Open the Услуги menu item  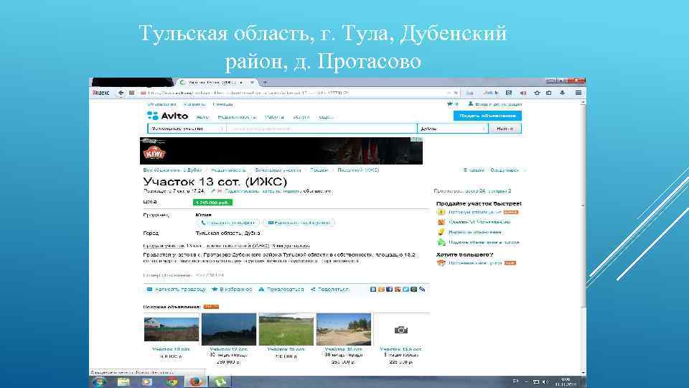(x=301, y=117)
